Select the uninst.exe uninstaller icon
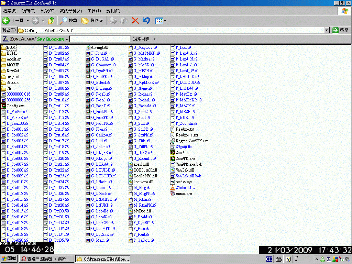This screenshot has width=352, height=264. 173,193
